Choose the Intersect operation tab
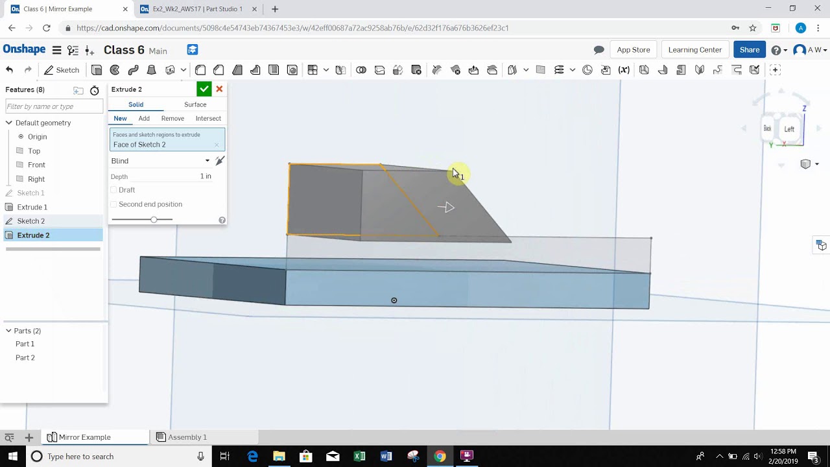The height and width of the screenshot is (467, 830). click(208, 119)
